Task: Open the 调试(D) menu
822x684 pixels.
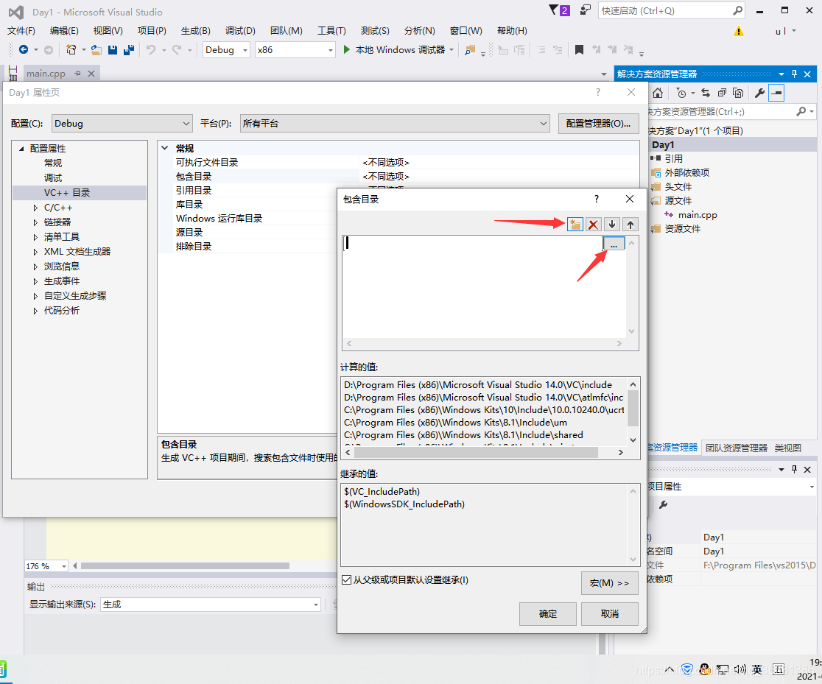Action: (x=240, y=31)
